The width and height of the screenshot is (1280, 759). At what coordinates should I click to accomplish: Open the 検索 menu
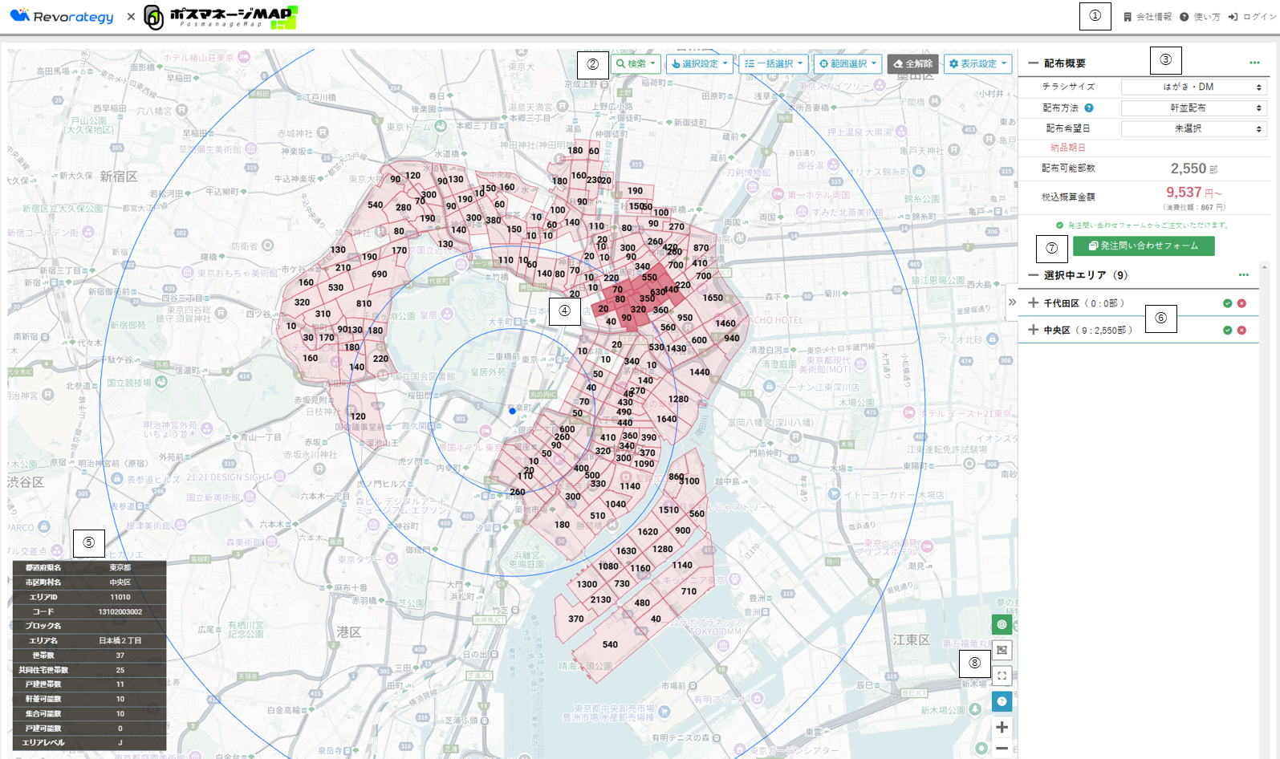coord(636,63)
